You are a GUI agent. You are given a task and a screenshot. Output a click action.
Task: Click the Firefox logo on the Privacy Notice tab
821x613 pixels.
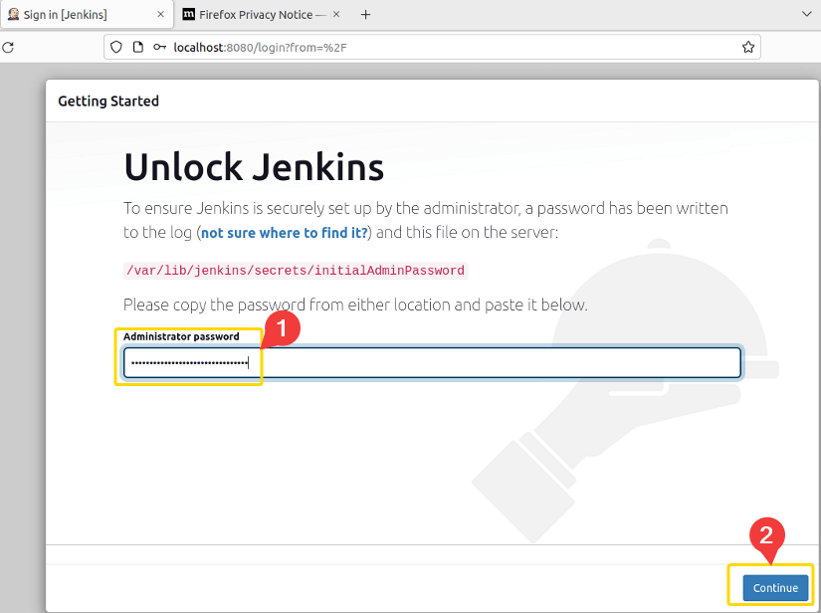[x=187, y=15]
